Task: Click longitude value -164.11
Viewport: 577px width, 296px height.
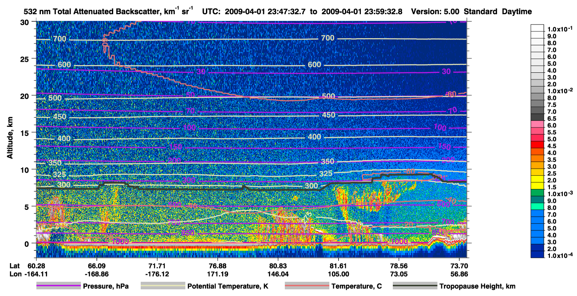Action: [x=36, y=274]
